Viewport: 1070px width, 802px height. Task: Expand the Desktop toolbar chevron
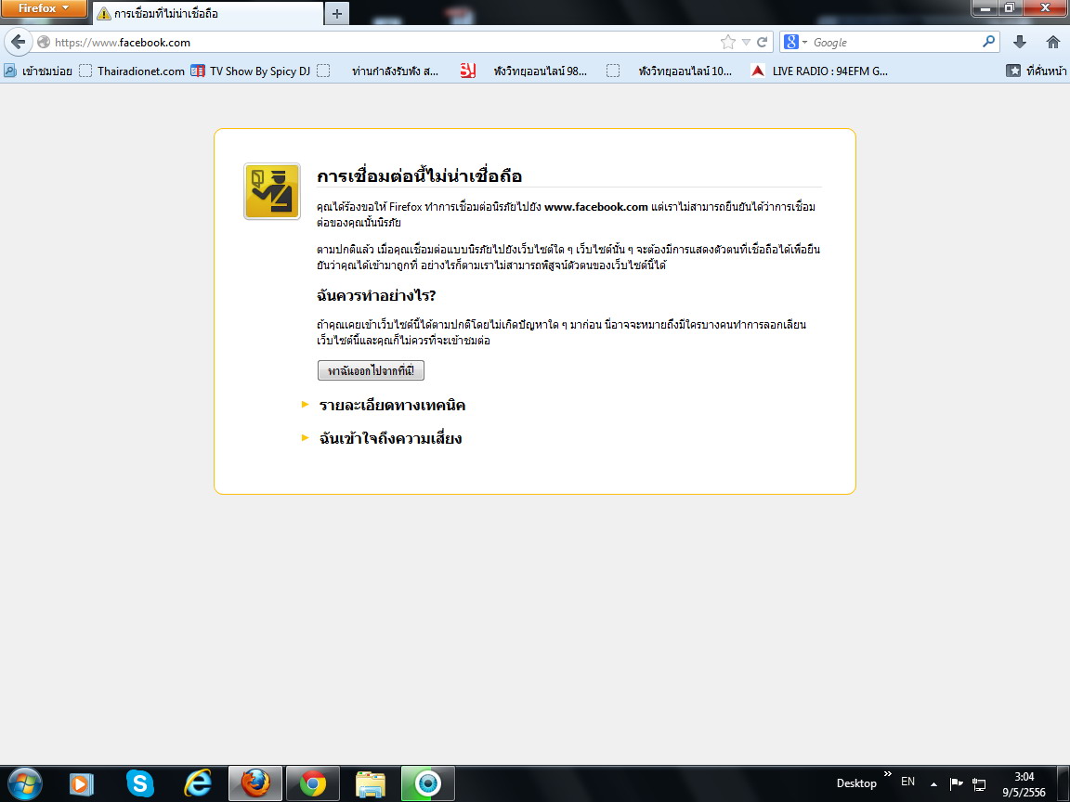pyautogui.click(x=888, y=773)
